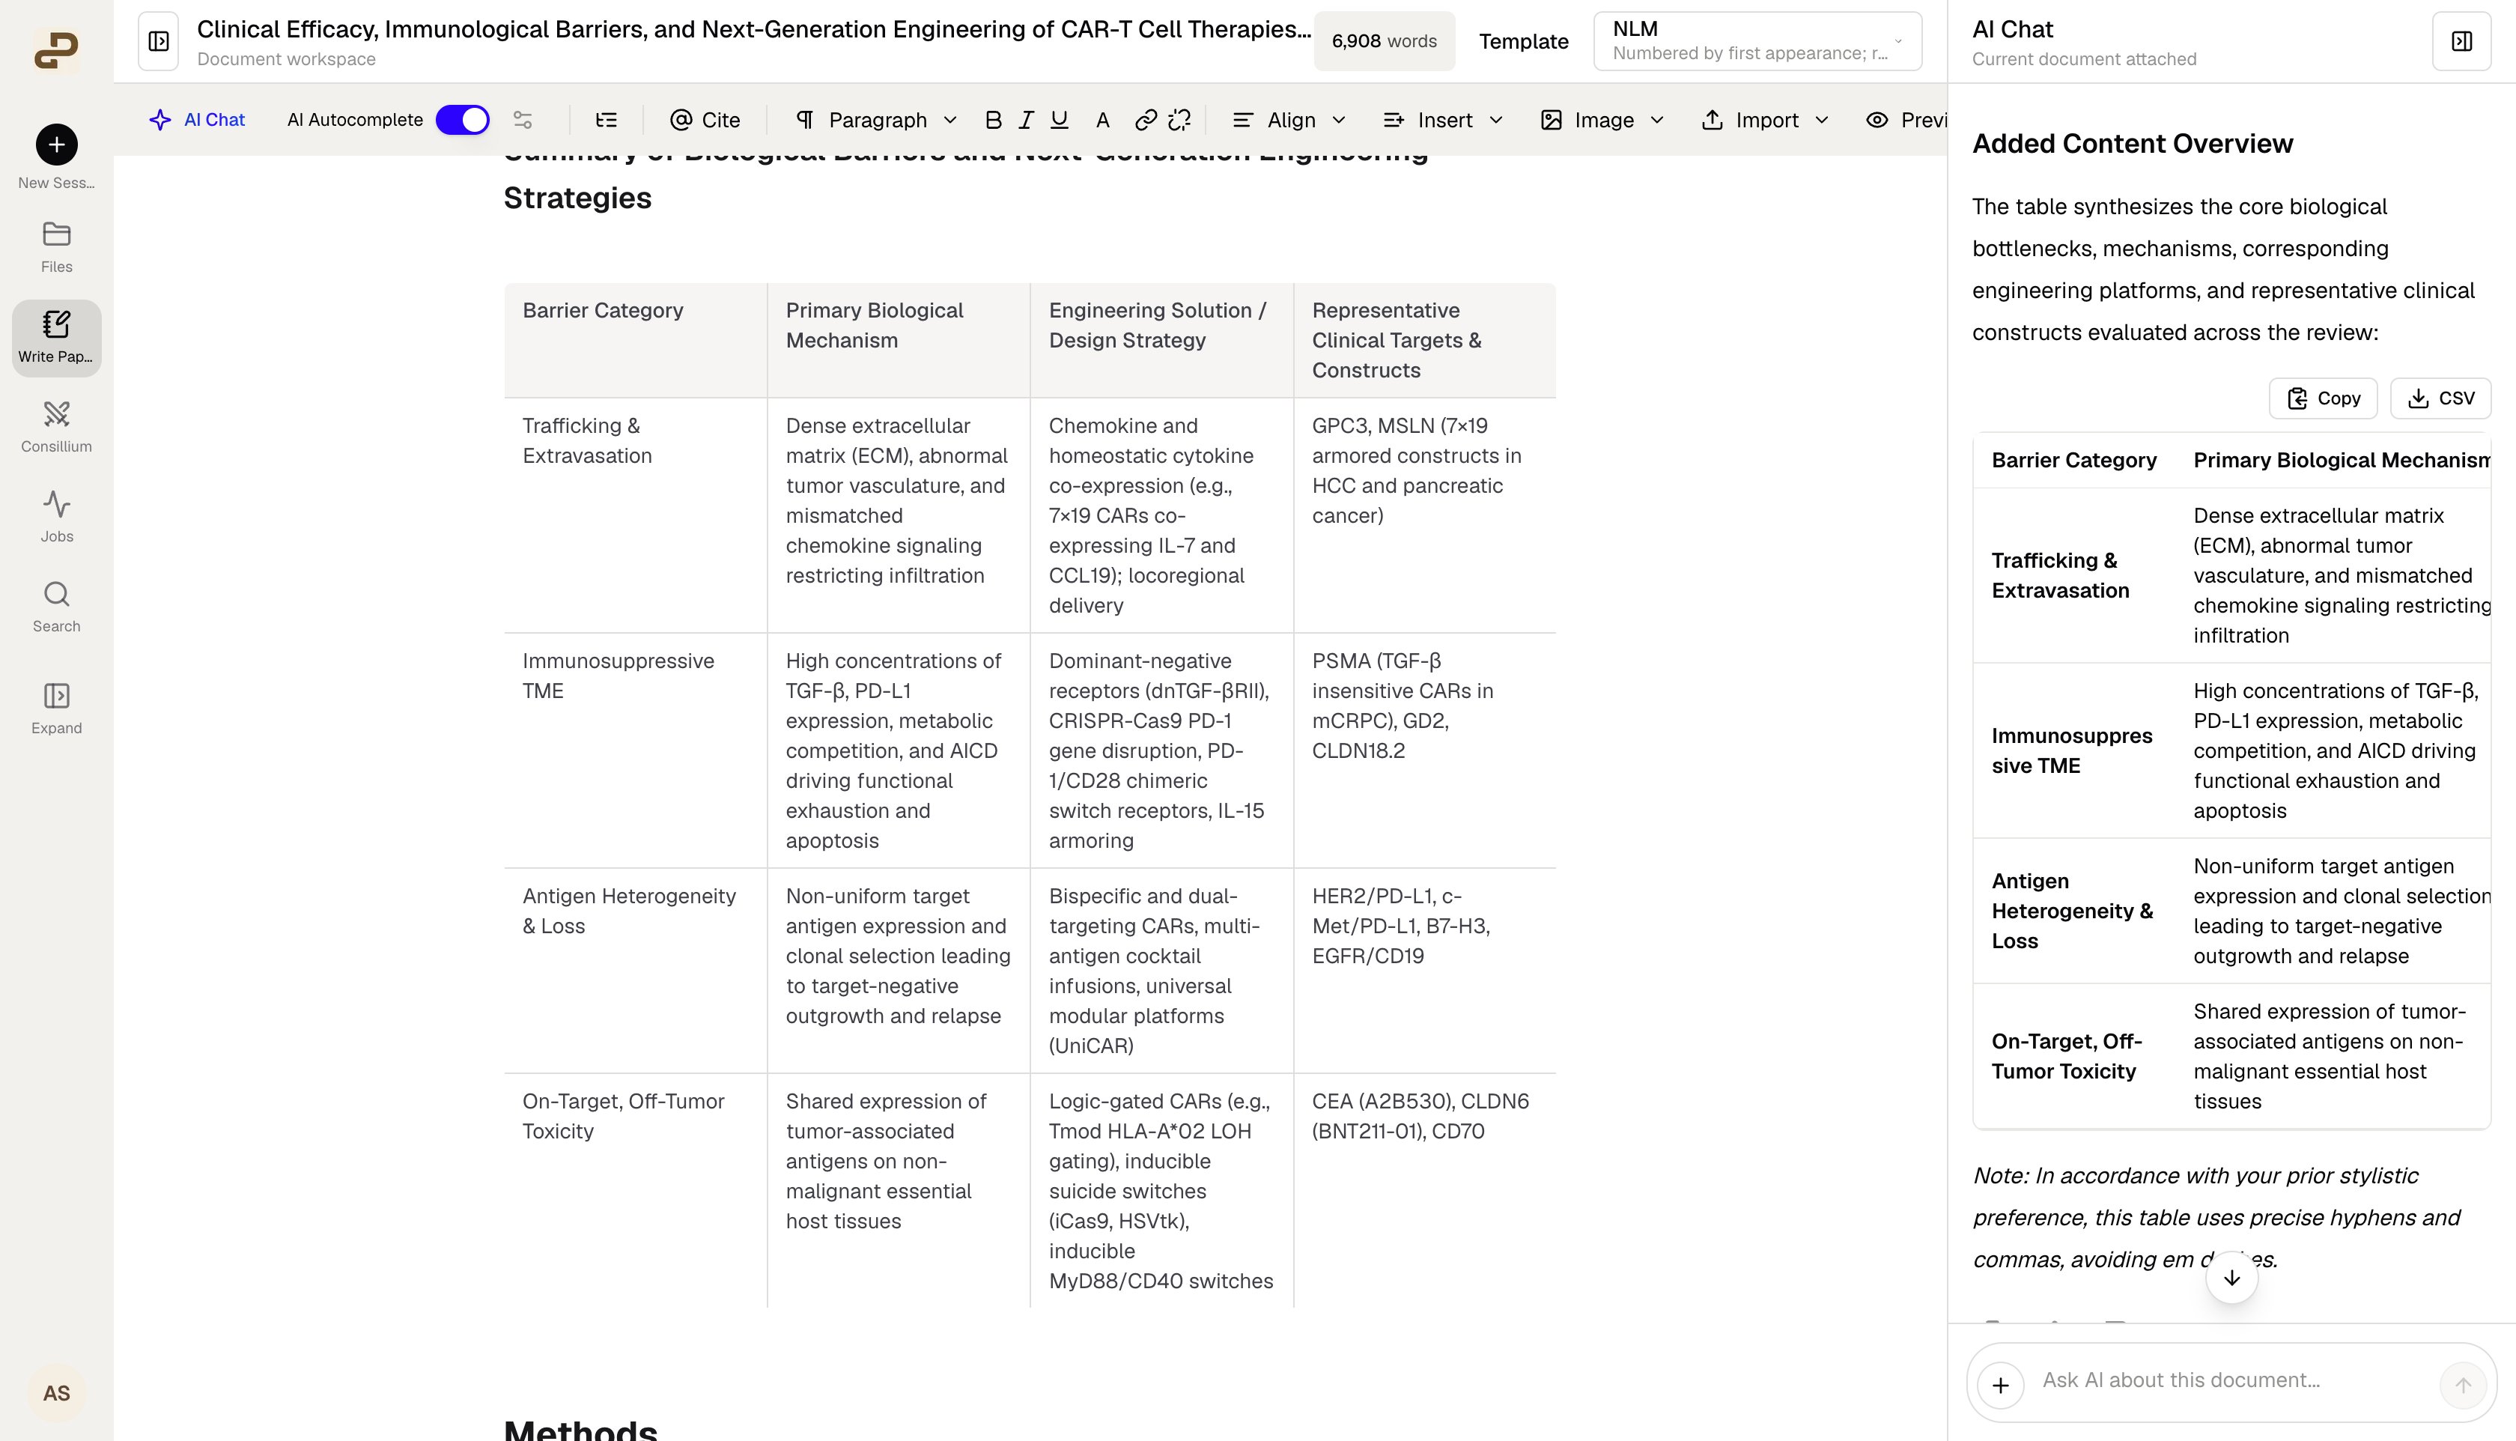
Task: Open the Consillium section
Action: coord(56,427)
